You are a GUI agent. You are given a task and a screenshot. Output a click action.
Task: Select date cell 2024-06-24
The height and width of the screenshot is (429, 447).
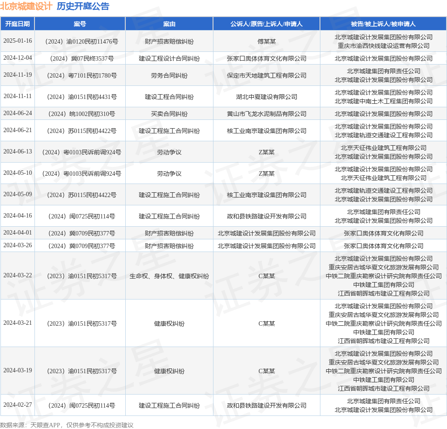(17, 113)
